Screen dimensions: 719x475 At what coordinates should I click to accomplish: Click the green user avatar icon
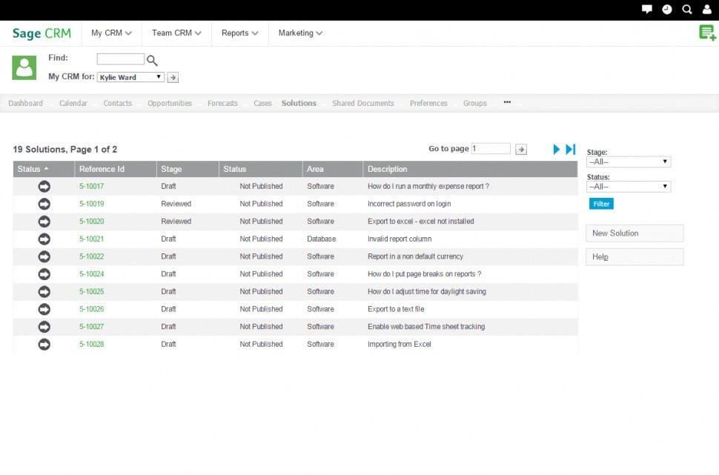tap(24, 68)
